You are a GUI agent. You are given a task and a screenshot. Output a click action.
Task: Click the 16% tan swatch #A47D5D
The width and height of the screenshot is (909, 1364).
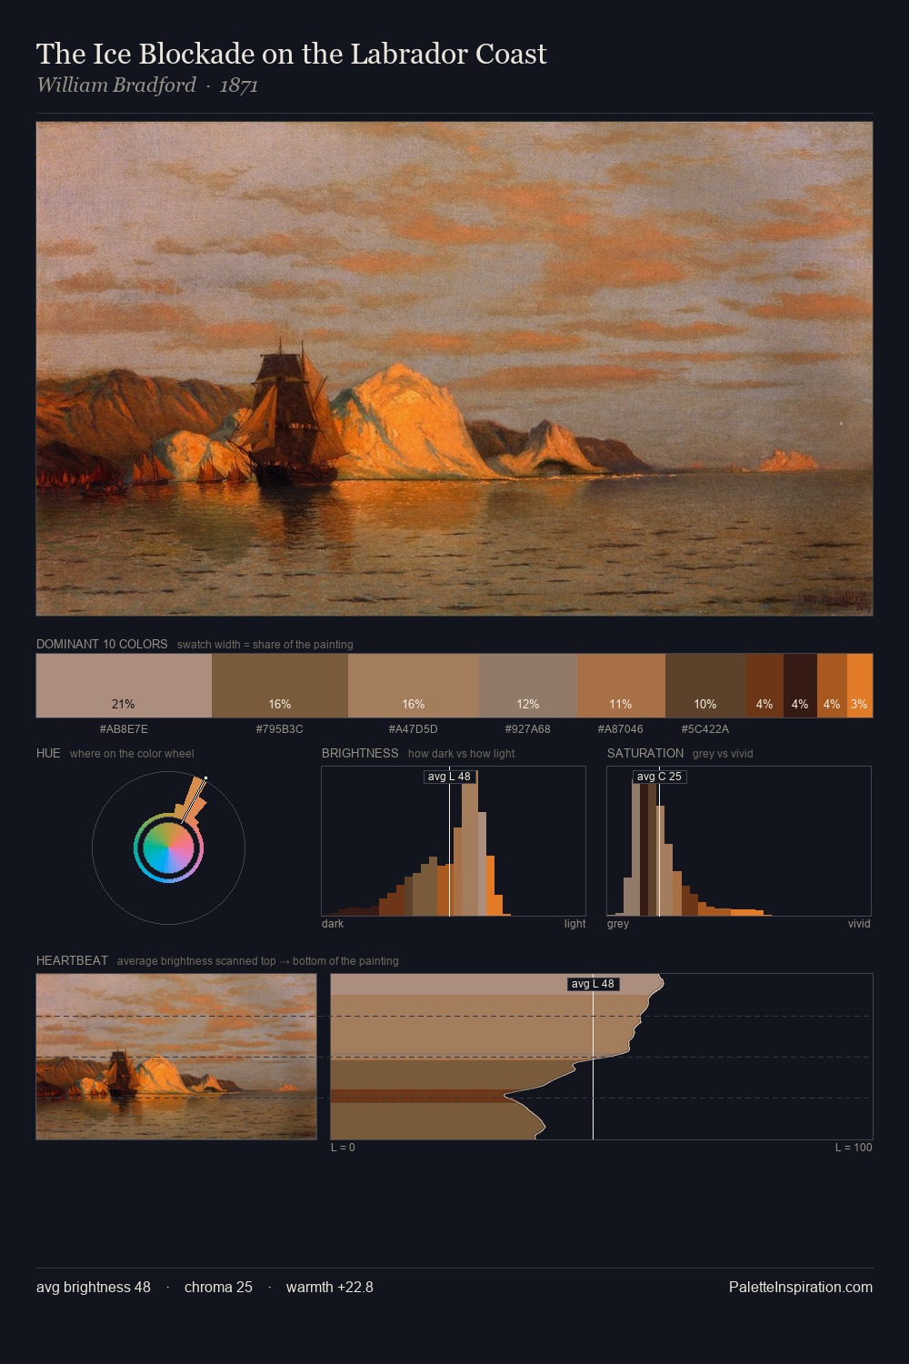414,686
